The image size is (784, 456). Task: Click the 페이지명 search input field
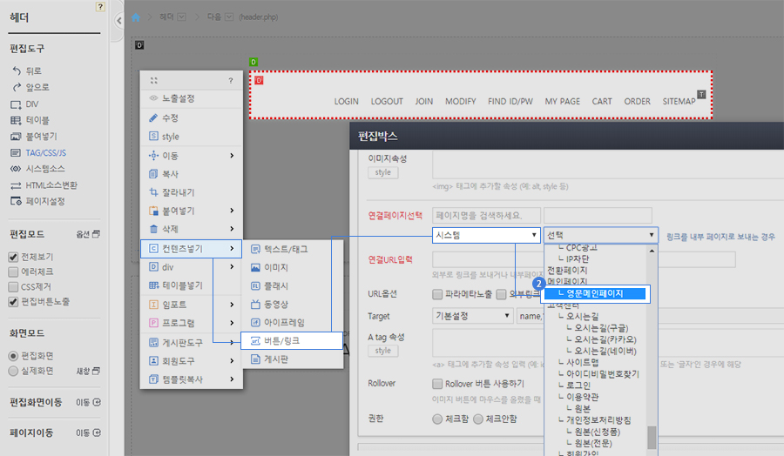pyautogui.click(x=485, y=215)
